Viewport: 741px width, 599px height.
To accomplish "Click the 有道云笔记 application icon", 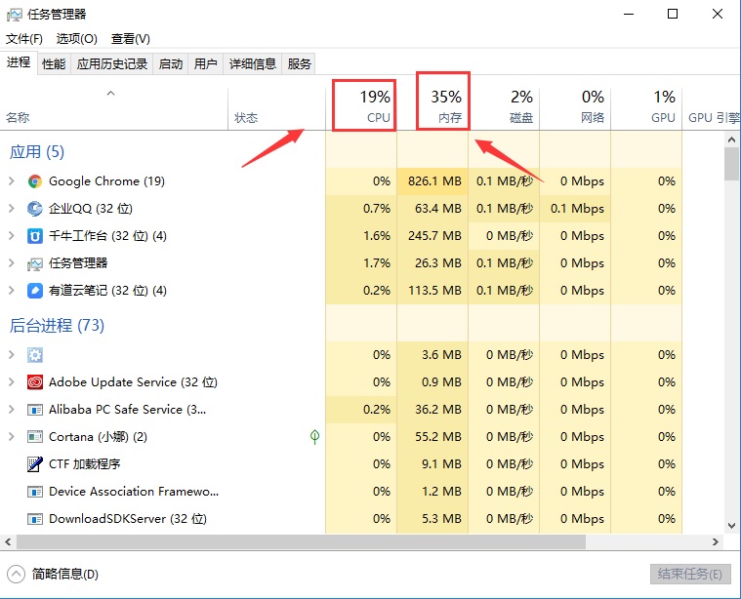I will (x=35, y=291).
